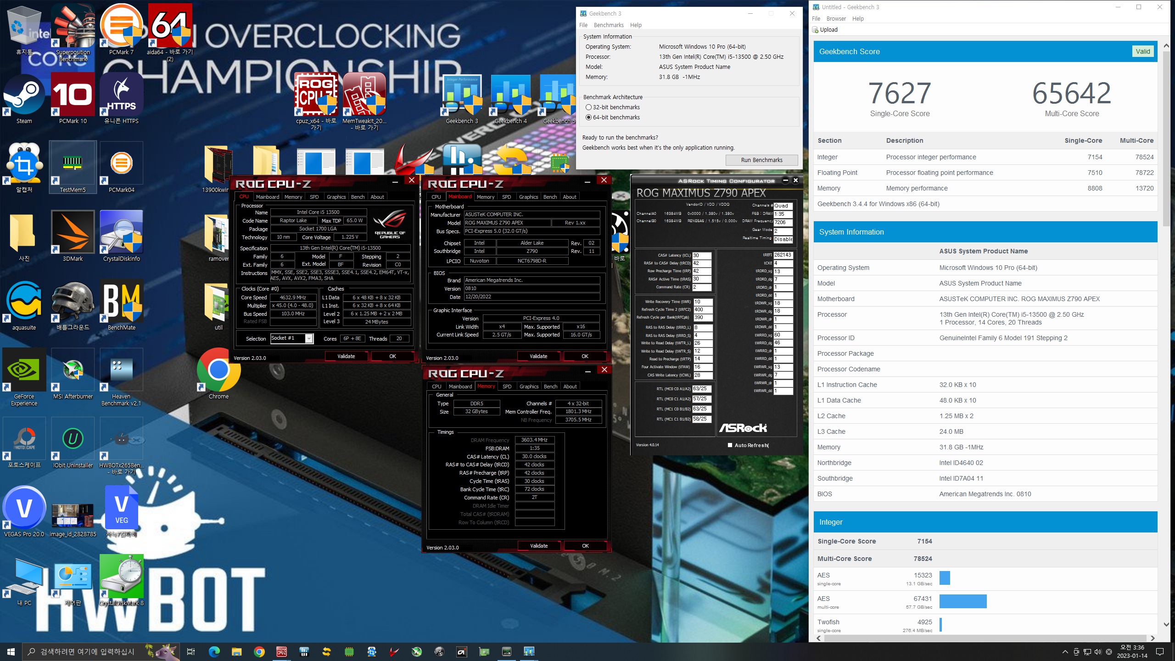Screen dimensions: 1175x661
Task: Switch to Bench tab in Memory window
Action: pos(550,387)
